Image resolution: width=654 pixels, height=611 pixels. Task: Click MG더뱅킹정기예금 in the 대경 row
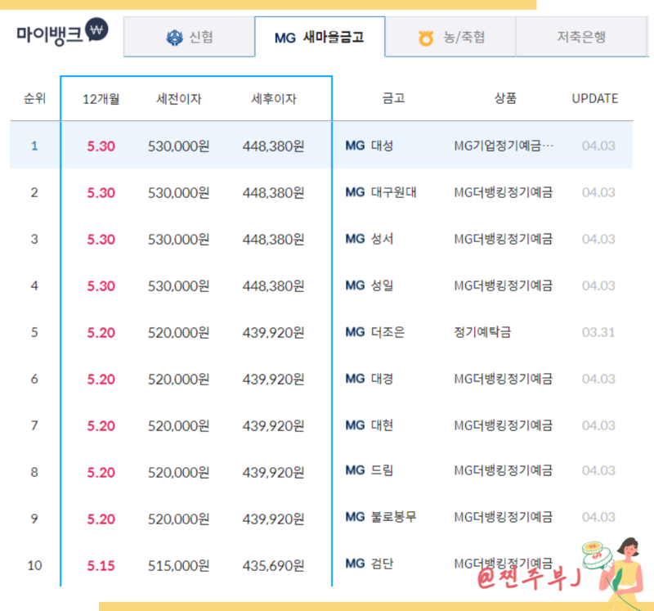tap(504, 379)
